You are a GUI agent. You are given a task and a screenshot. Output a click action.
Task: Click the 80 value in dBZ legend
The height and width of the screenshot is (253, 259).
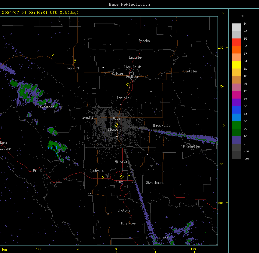click(245, 24)
